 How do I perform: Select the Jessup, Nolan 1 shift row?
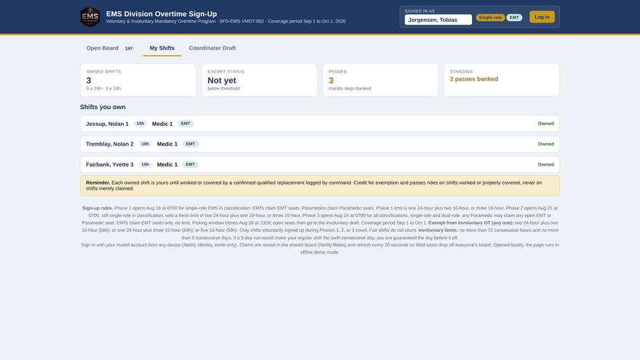[x=320, y=124]
